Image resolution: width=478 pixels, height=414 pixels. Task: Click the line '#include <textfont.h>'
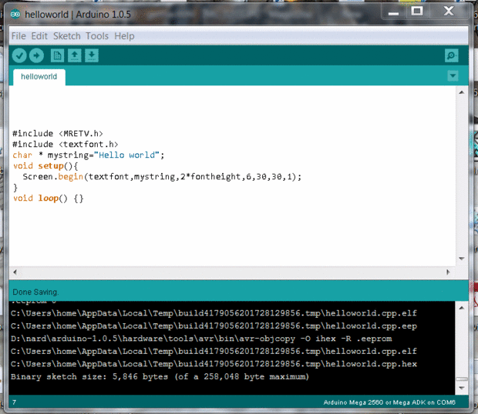click(65, 144)
